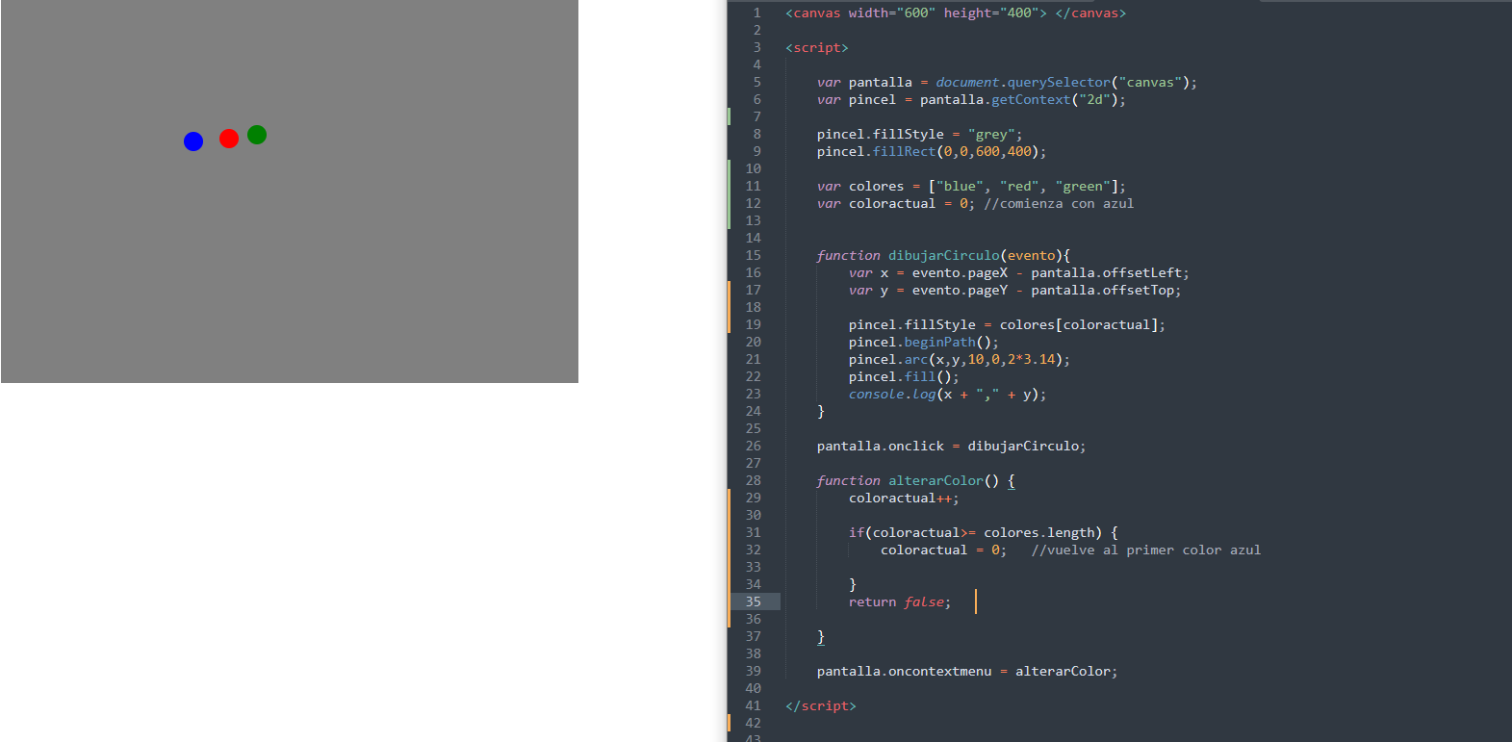Click highlighted line number 35 in the gutter
The height and width of the screenshot is (742, 1512).
753,602
